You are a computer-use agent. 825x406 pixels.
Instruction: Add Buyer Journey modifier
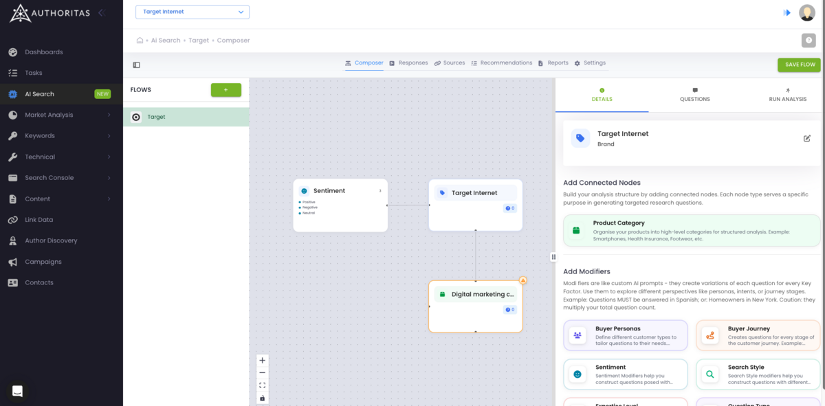click(758, 336)
